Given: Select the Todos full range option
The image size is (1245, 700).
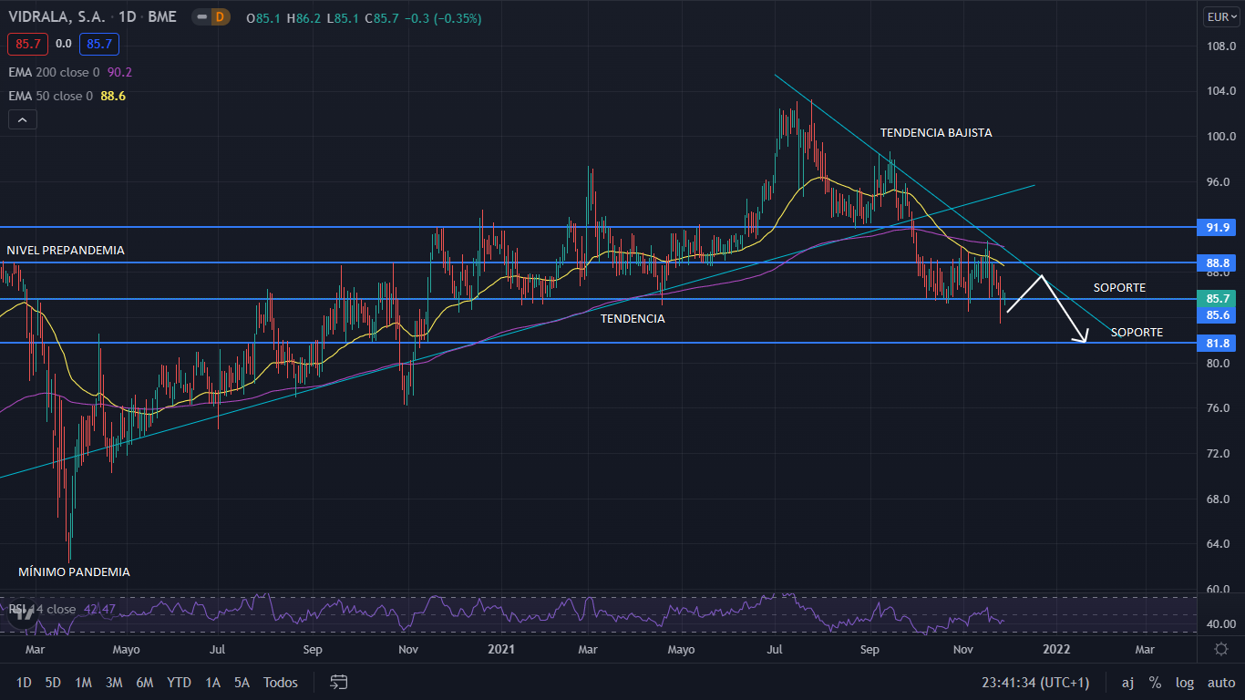Looking at the screenshot, I should (281, 682).
